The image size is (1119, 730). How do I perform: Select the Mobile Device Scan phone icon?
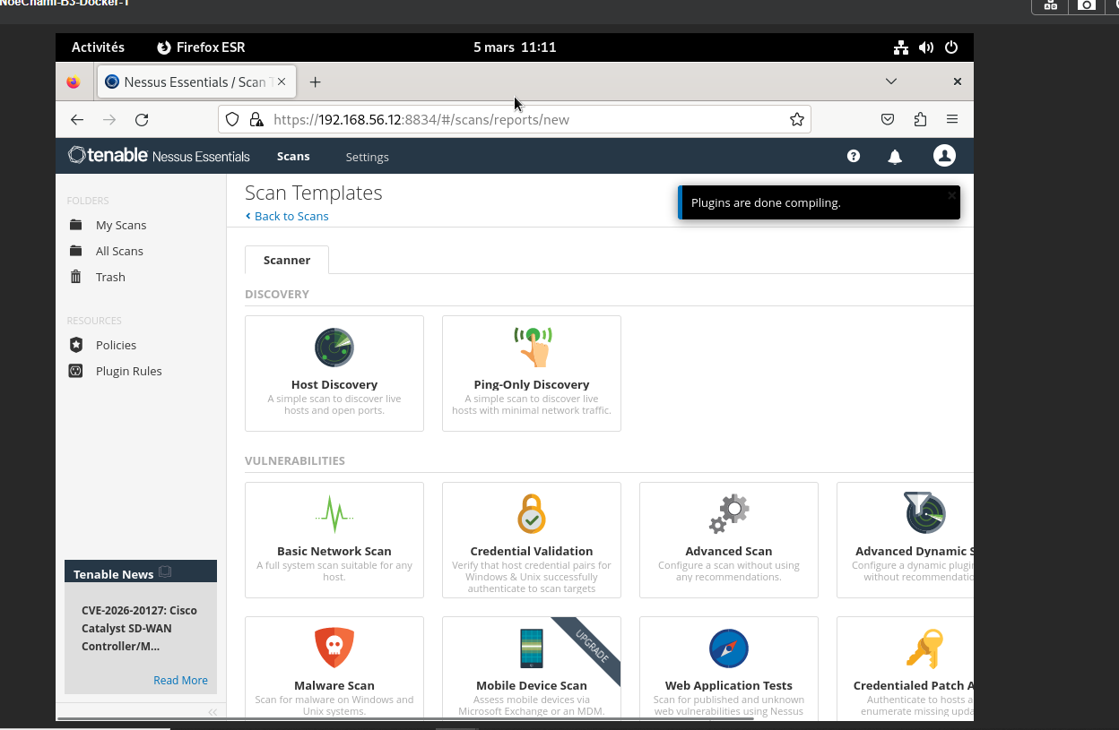tap(532, 648)
